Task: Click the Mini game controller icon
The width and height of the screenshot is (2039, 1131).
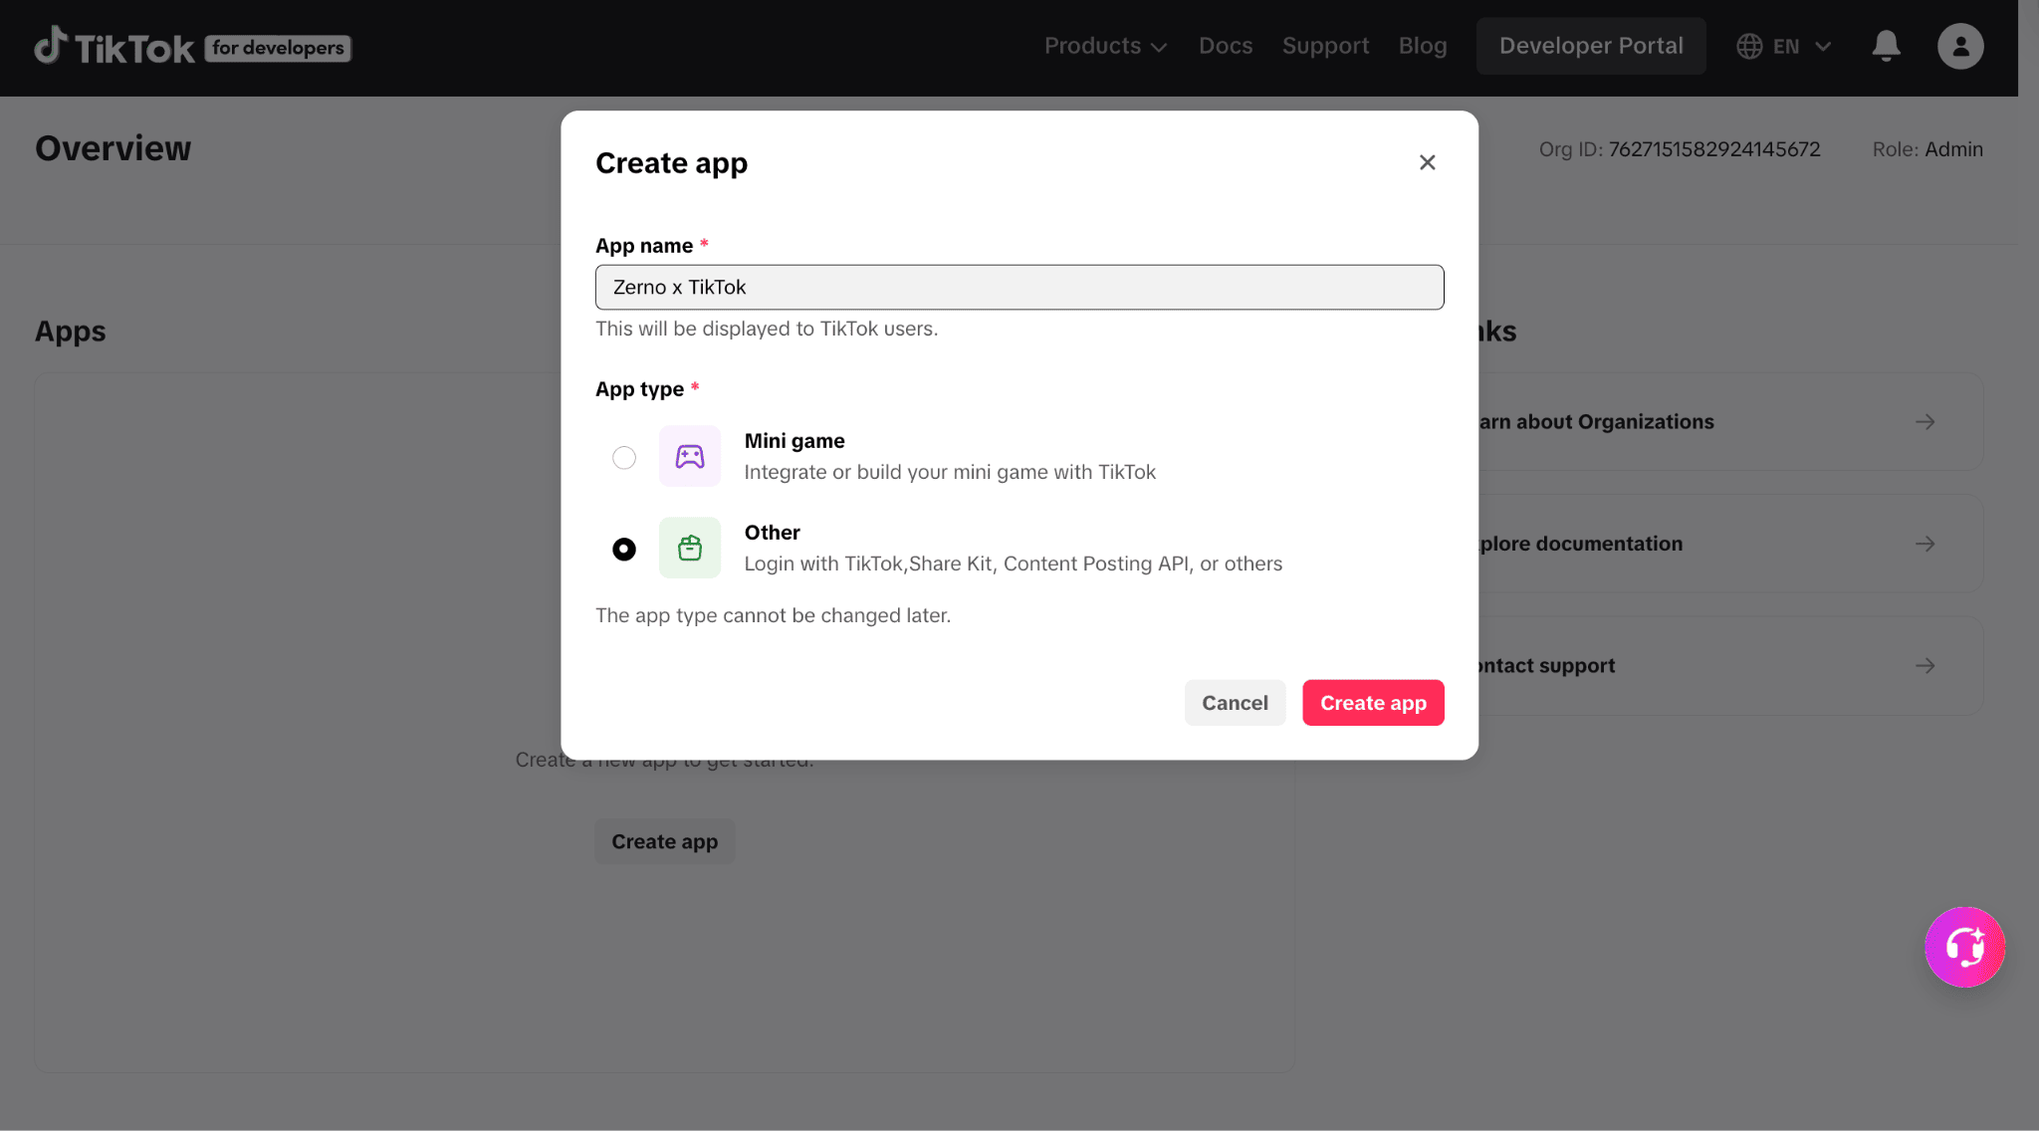Action: click(690, 457)
